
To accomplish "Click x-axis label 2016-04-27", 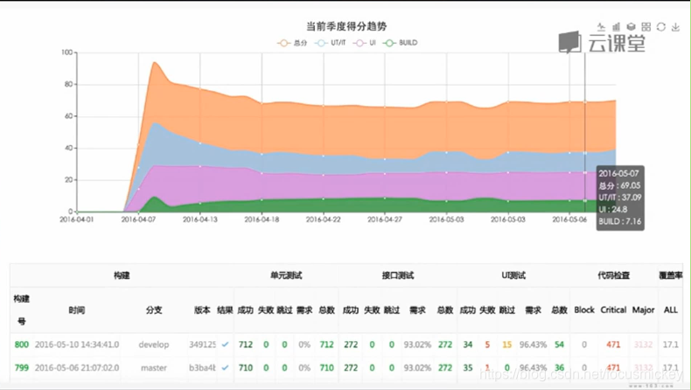I will (385, 219).
